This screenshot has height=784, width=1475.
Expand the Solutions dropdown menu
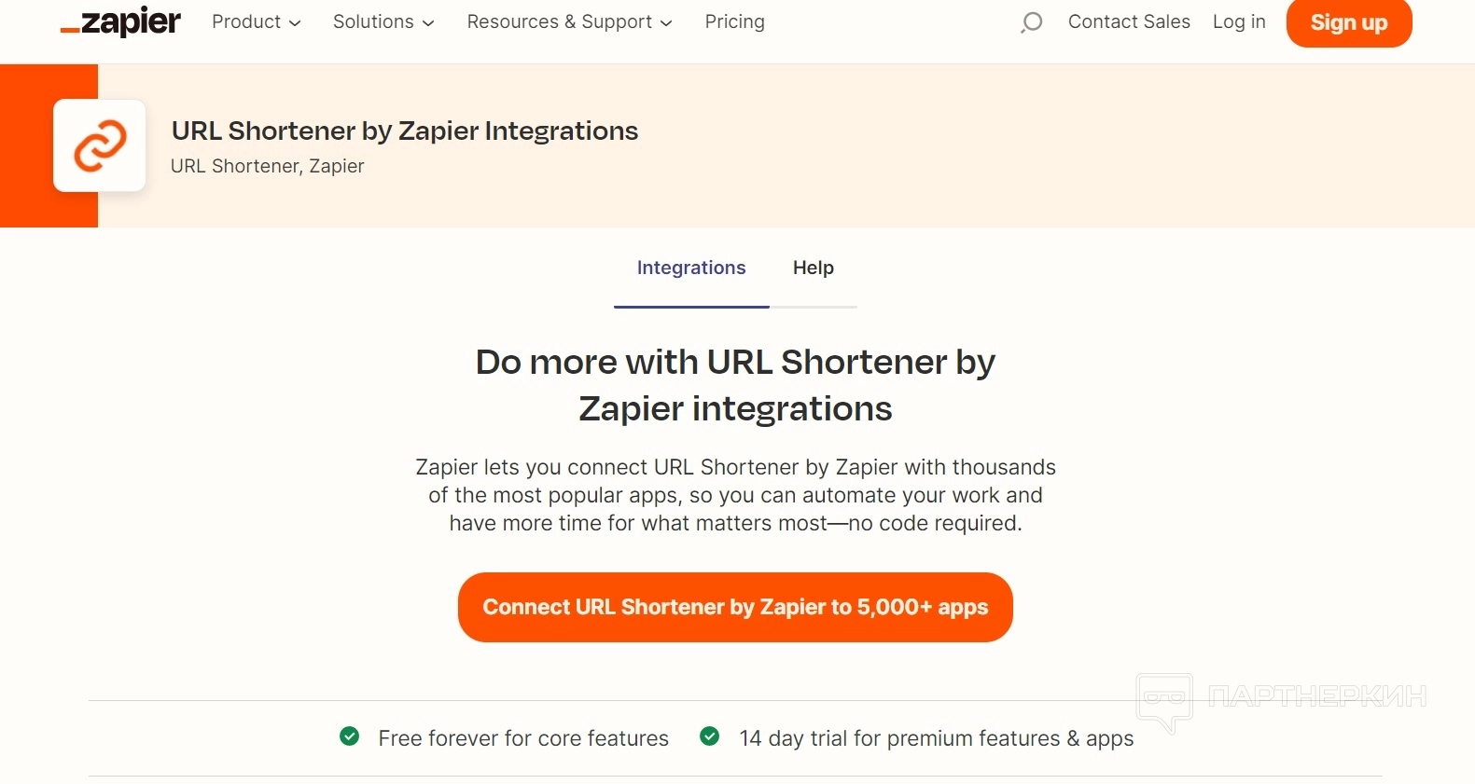pyautogui.click(x=383, y=22)
